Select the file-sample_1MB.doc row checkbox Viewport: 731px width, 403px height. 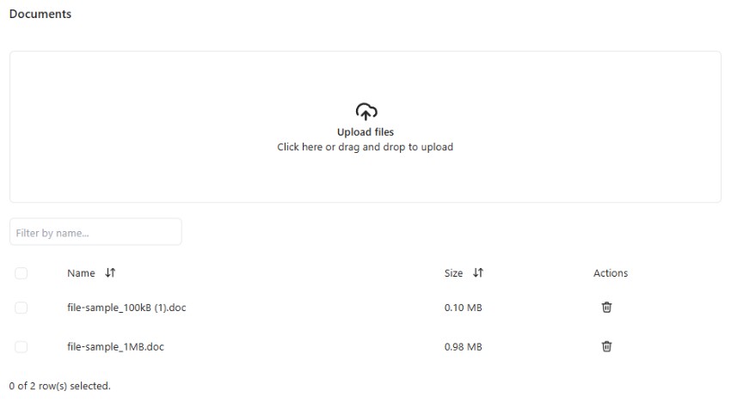[x=21, y=346]
